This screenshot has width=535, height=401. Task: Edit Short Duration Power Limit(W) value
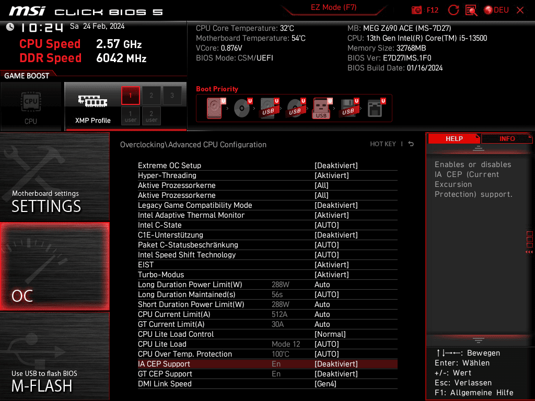click(x=322, y=304)
